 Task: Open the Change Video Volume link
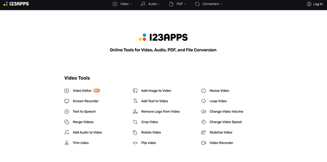(x=227, y=112)
